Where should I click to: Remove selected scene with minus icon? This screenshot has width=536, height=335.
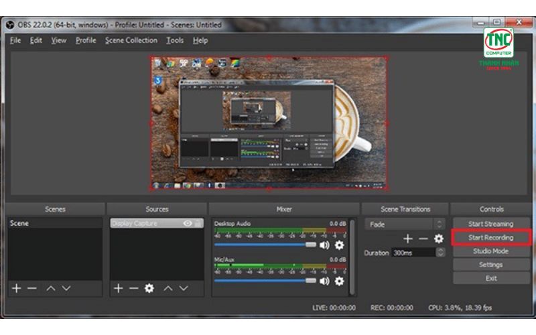[31, 288]
